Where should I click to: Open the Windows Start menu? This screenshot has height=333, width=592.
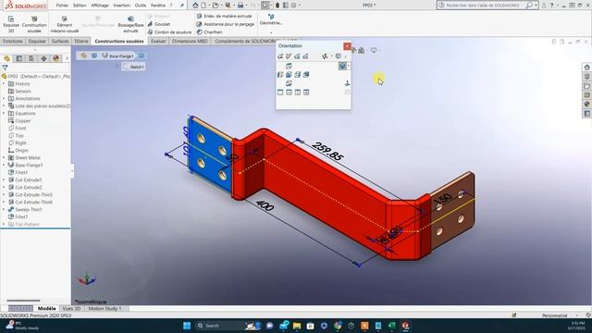coord(187,326)
